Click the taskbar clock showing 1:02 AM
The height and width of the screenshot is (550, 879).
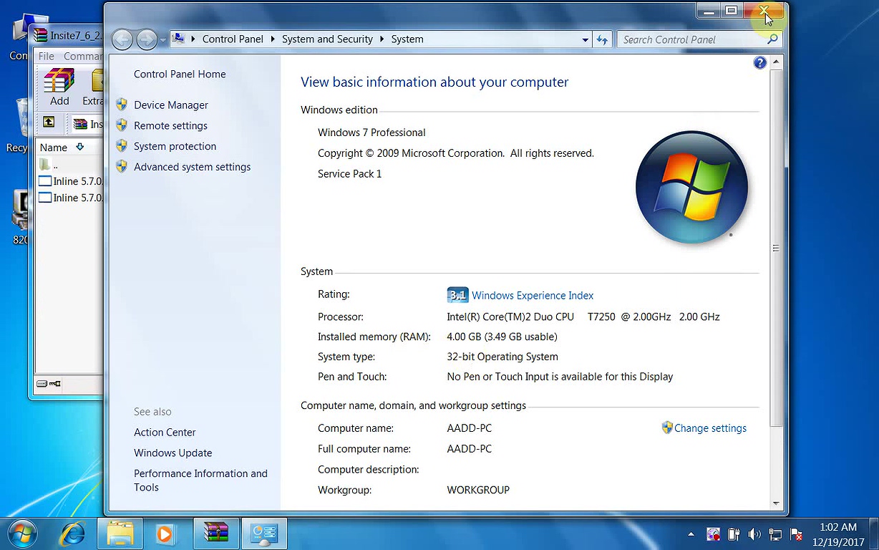[837, 534]
